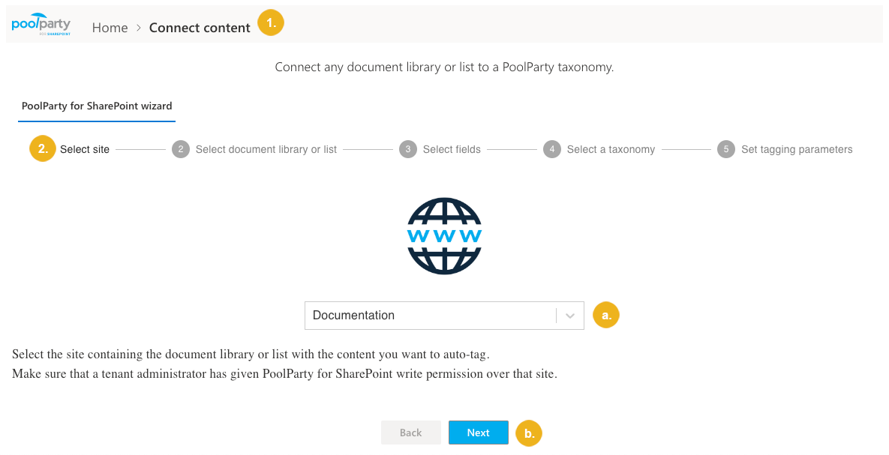
Task: Click the step 3 circle icon
Action: tap(407, 149)
